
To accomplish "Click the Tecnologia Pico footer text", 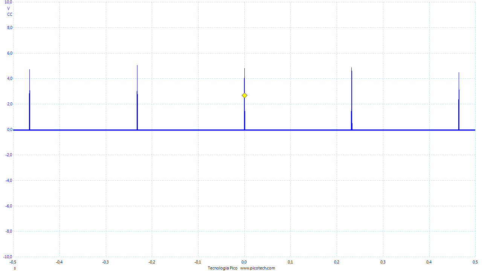I will [222, 268].
